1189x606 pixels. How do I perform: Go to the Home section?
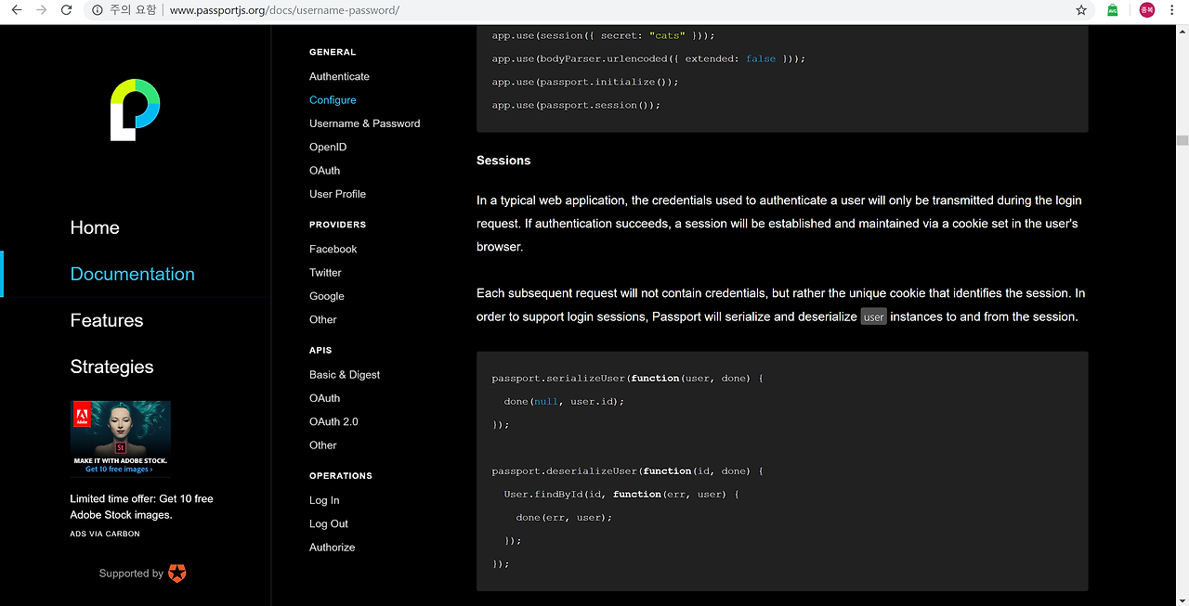point(95,227)
